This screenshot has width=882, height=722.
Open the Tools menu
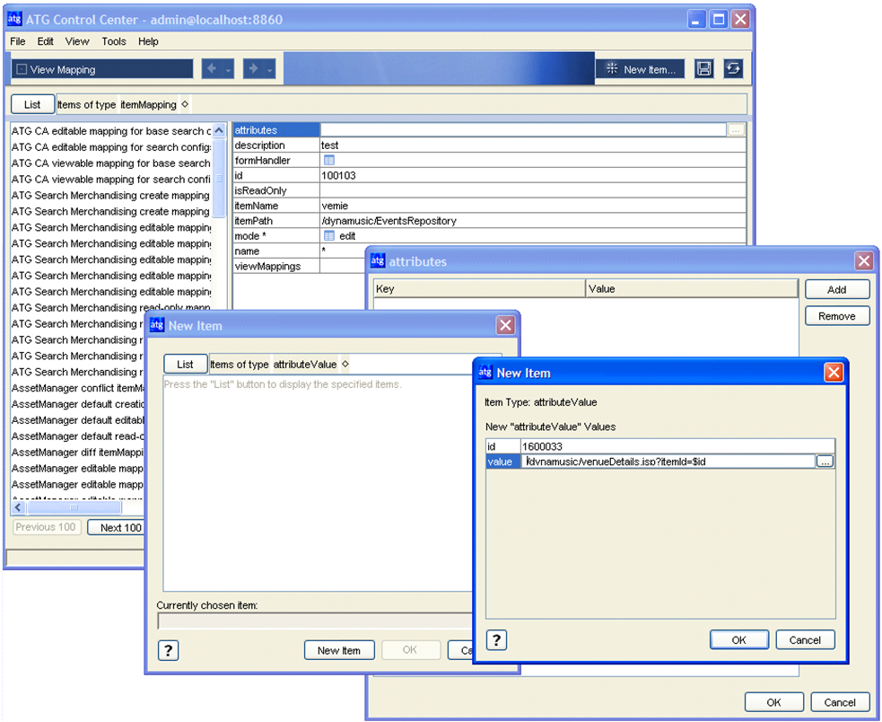(x=114, y=41)
